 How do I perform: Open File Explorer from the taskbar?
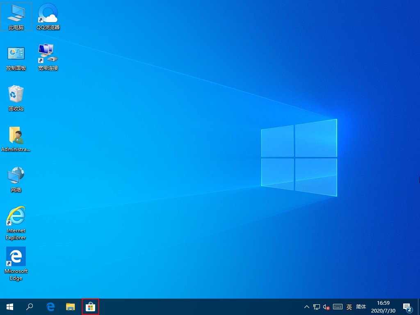tap(70, 306)
